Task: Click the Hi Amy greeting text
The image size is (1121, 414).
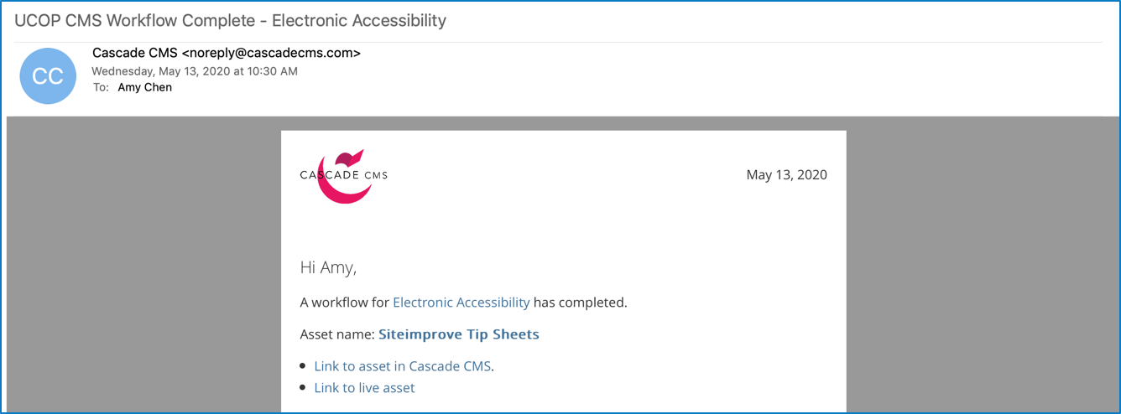Action: point(328,268)
